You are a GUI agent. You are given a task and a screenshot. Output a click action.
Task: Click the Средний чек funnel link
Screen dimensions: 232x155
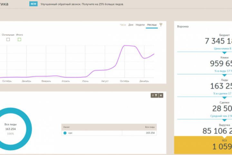(x=223, y=116)
